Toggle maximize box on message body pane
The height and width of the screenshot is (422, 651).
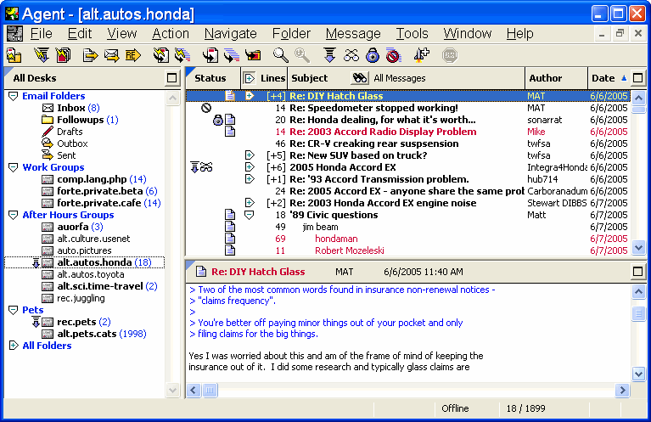[x=638, y=272]
